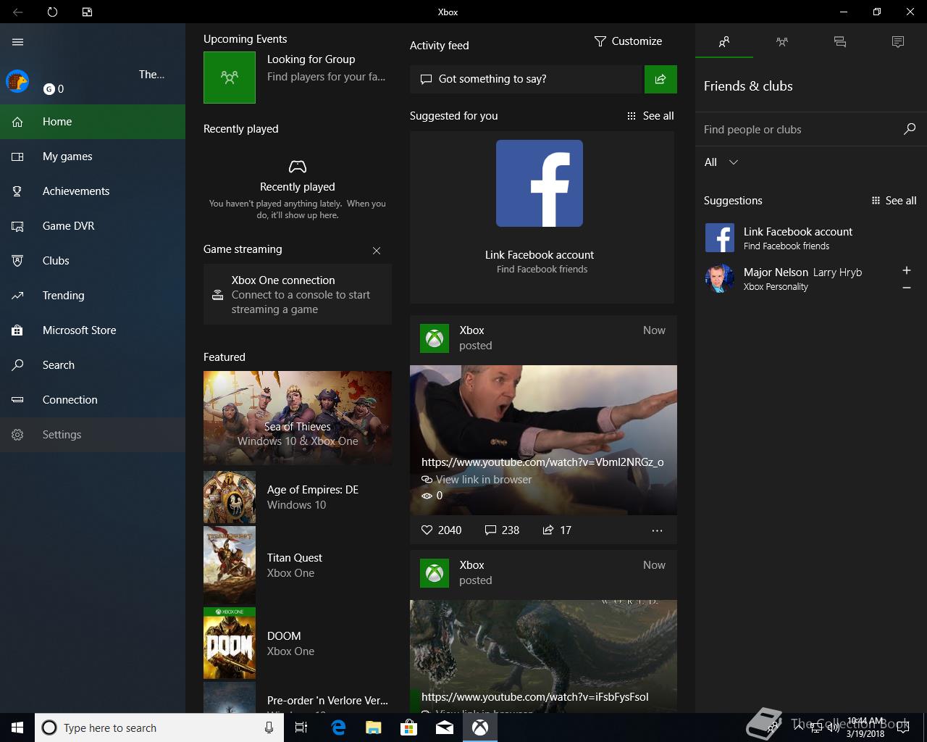Go to Achievements page
927x742 pixels.
pyautogui.click(x=93, y=191)
